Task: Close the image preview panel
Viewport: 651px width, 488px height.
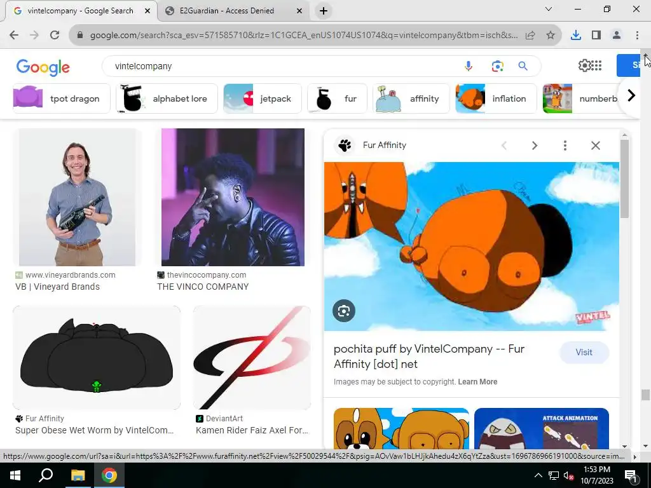Action: (595, 146)
